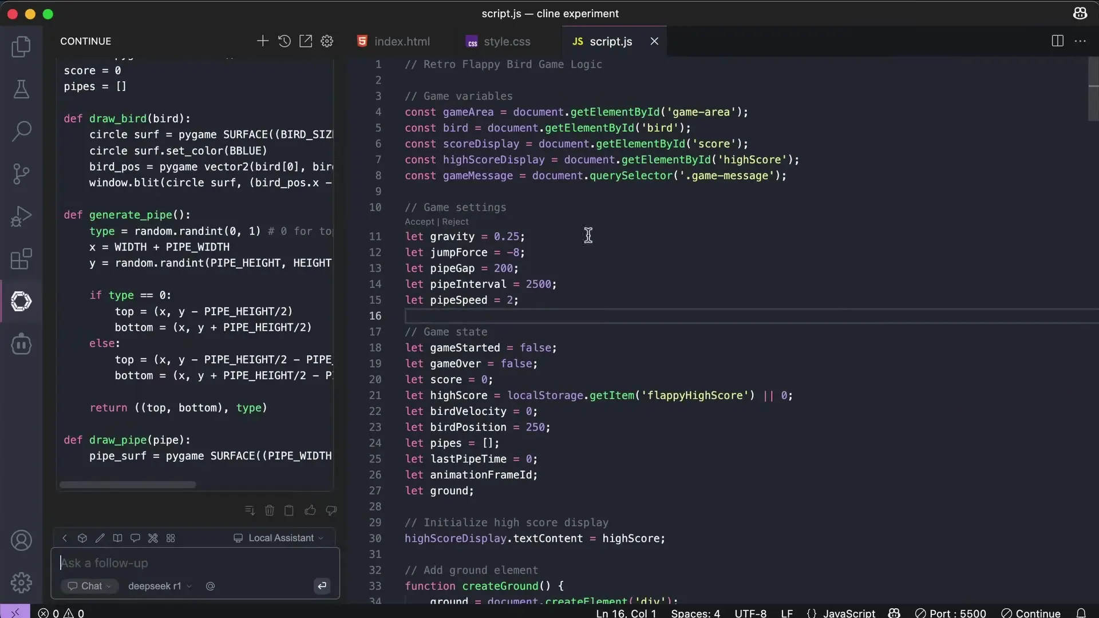Open the Source Control view

[x=21, y=173]
